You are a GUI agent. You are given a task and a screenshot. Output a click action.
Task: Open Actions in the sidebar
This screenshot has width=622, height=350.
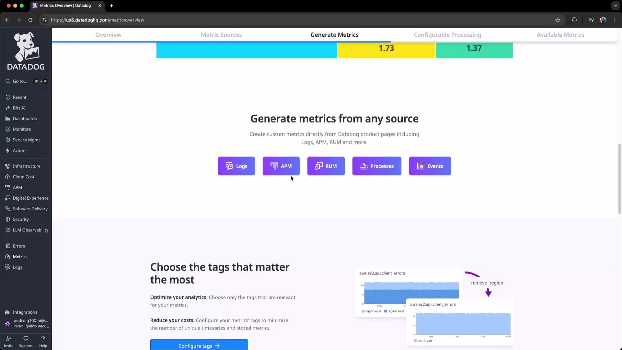(20, 151)
